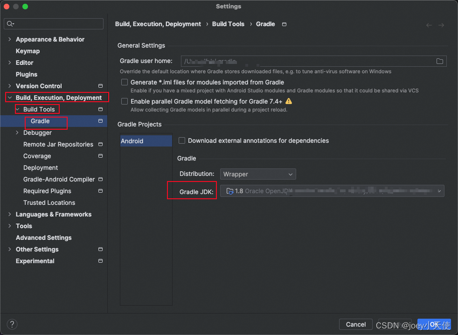Expand the Editor section

tap(10, 63)
